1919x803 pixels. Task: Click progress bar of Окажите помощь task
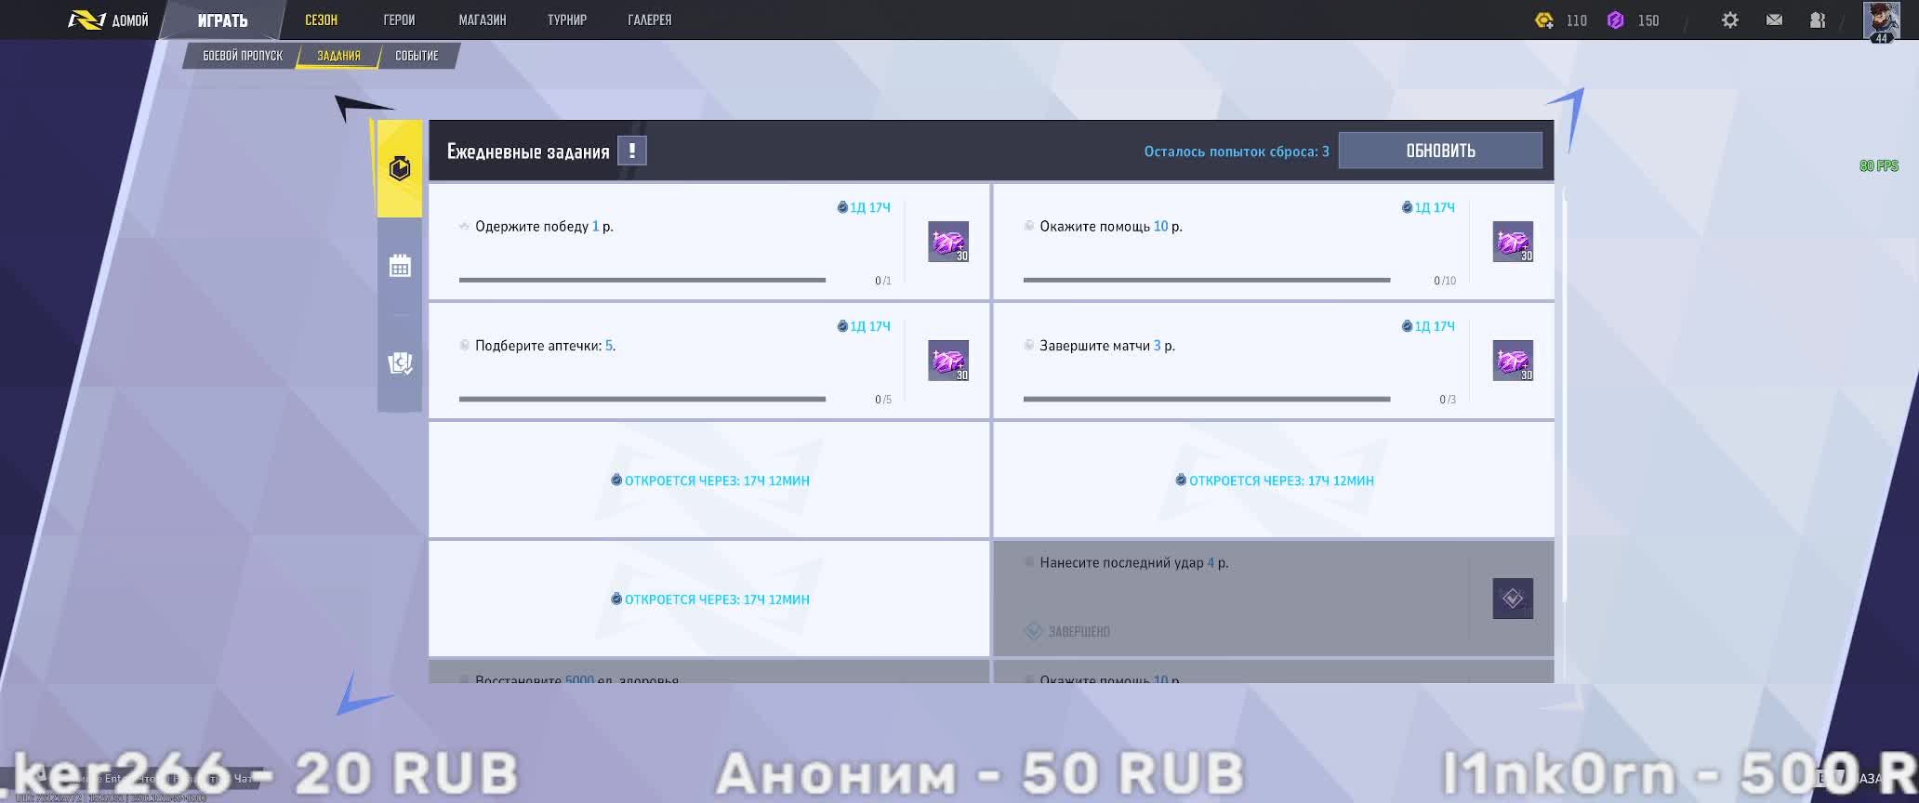1206,280
